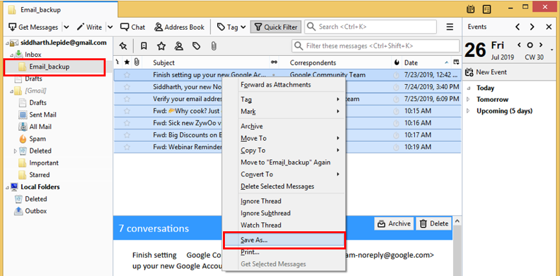Go to next events in Events pane

pyautogui.click(x=533, y=27)
